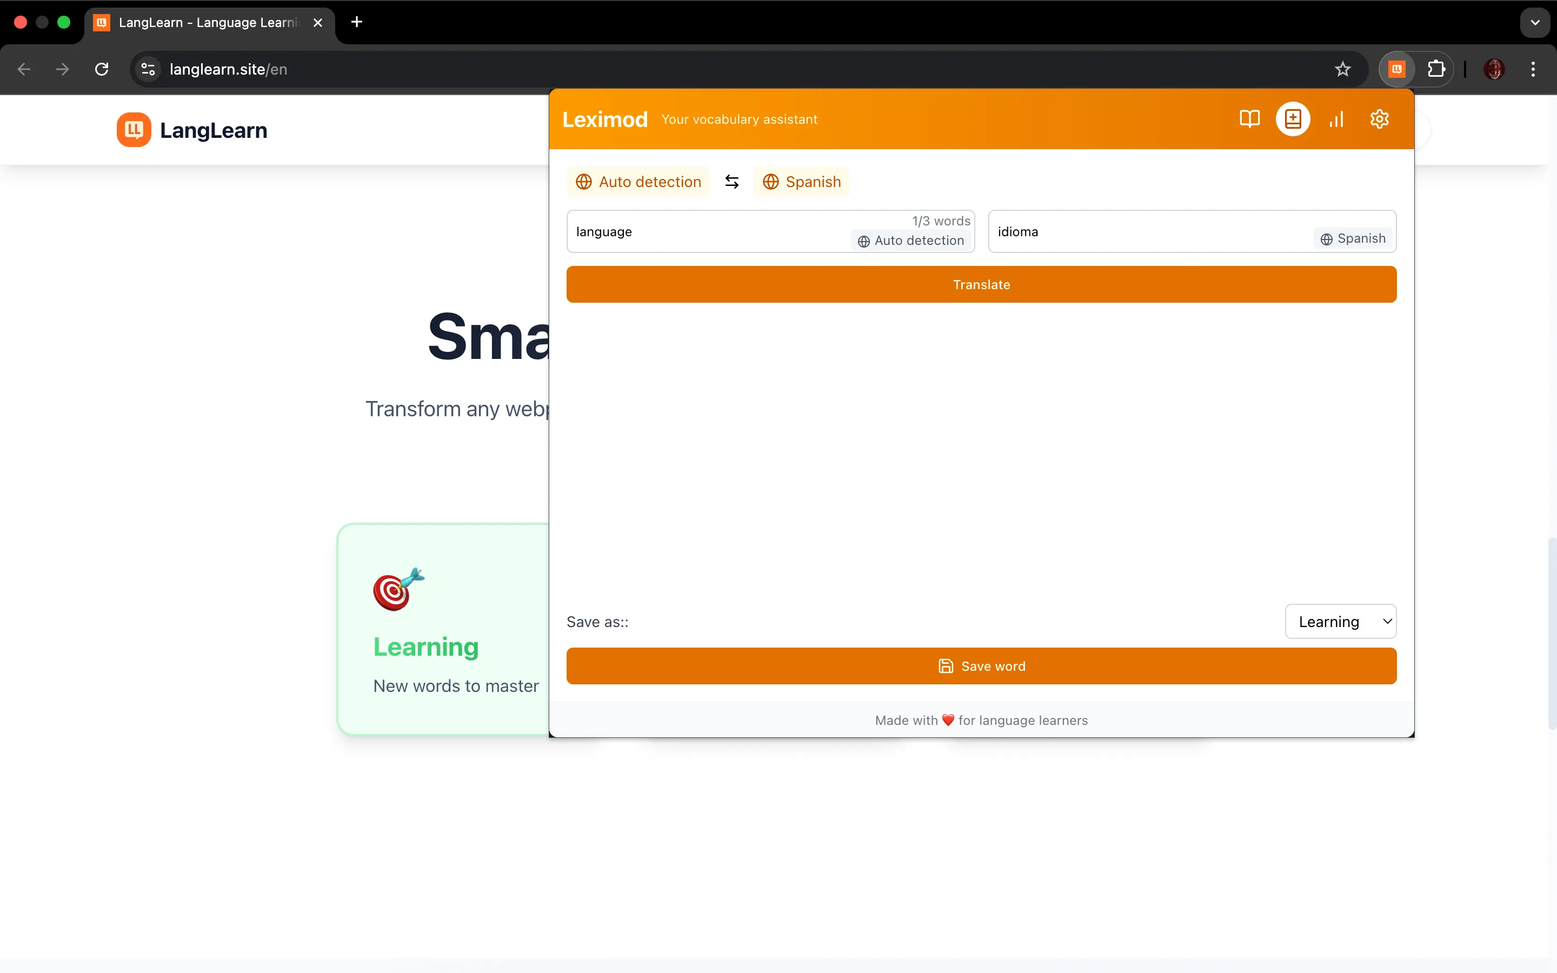
Task: Open the Spanish target language selector
Action: [802, 182]
